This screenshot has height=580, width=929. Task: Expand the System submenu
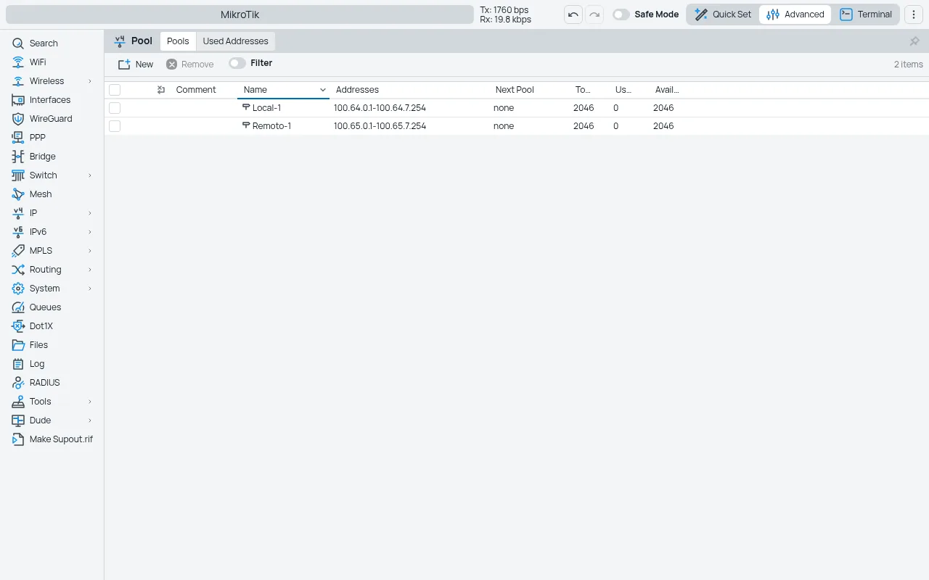90,289
